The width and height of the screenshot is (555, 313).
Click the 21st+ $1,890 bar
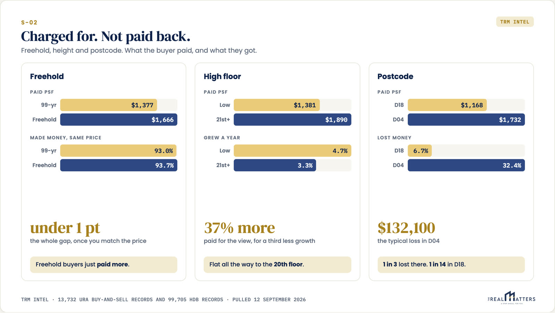292,120
